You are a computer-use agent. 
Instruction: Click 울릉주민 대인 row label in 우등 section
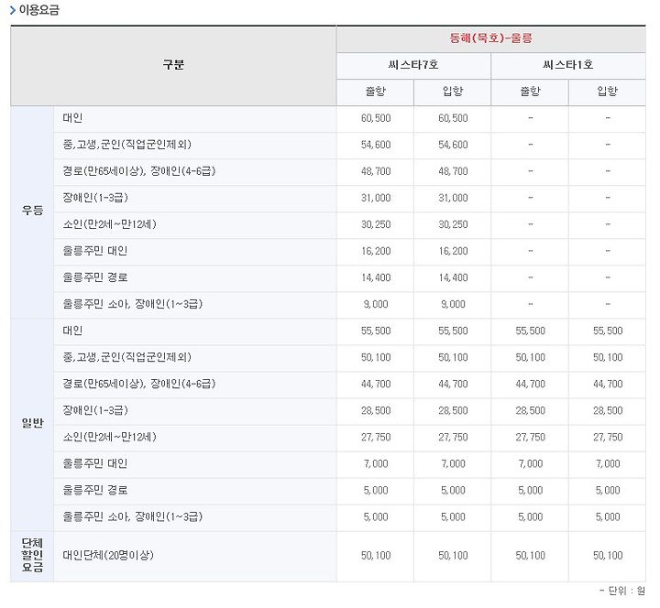(95, 251)
